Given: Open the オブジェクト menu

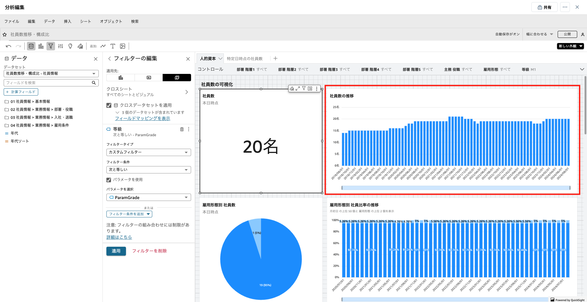Looking at the screenshot, I should 111,21.
